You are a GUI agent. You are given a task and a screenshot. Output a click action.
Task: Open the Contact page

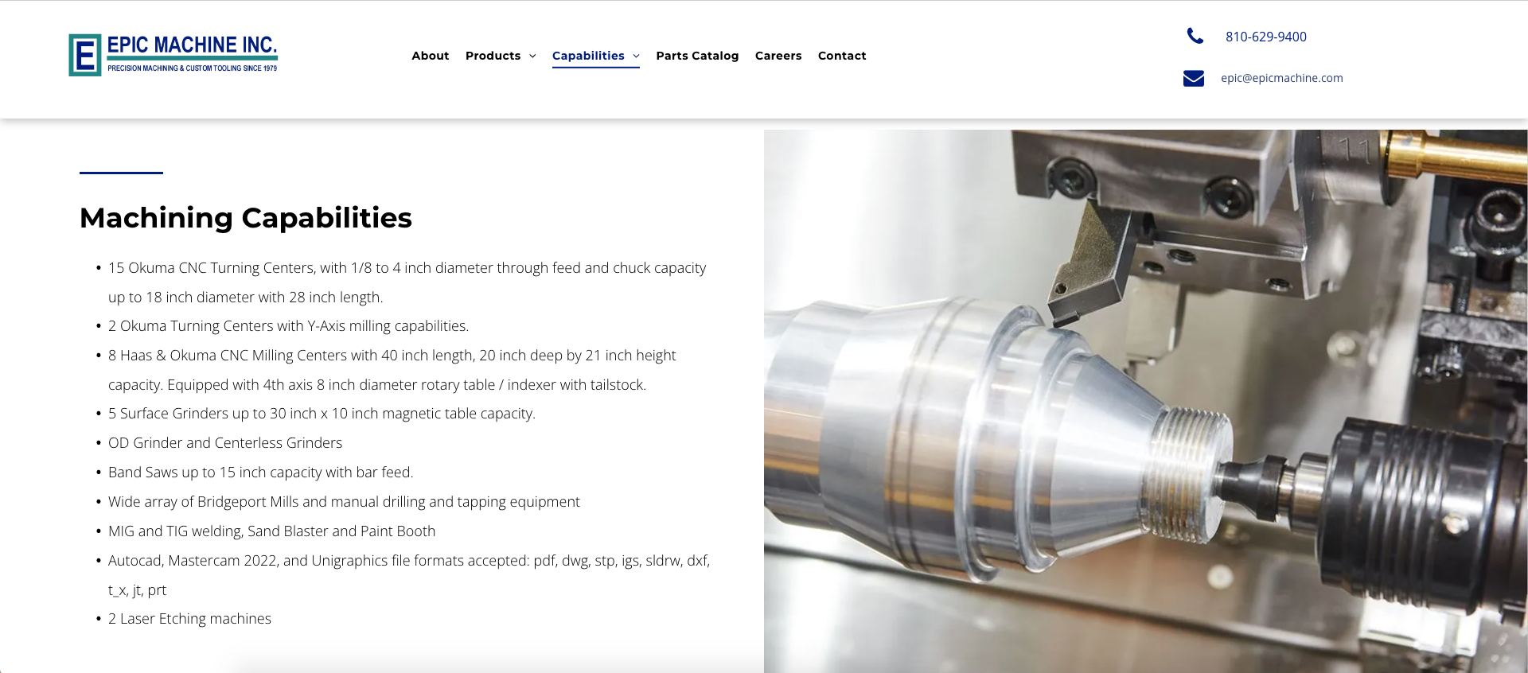pos(842,56)
